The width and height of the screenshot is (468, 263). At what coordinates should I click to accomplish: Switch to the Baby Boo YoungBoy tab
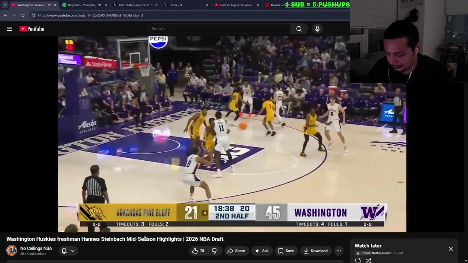pos(81,5)
